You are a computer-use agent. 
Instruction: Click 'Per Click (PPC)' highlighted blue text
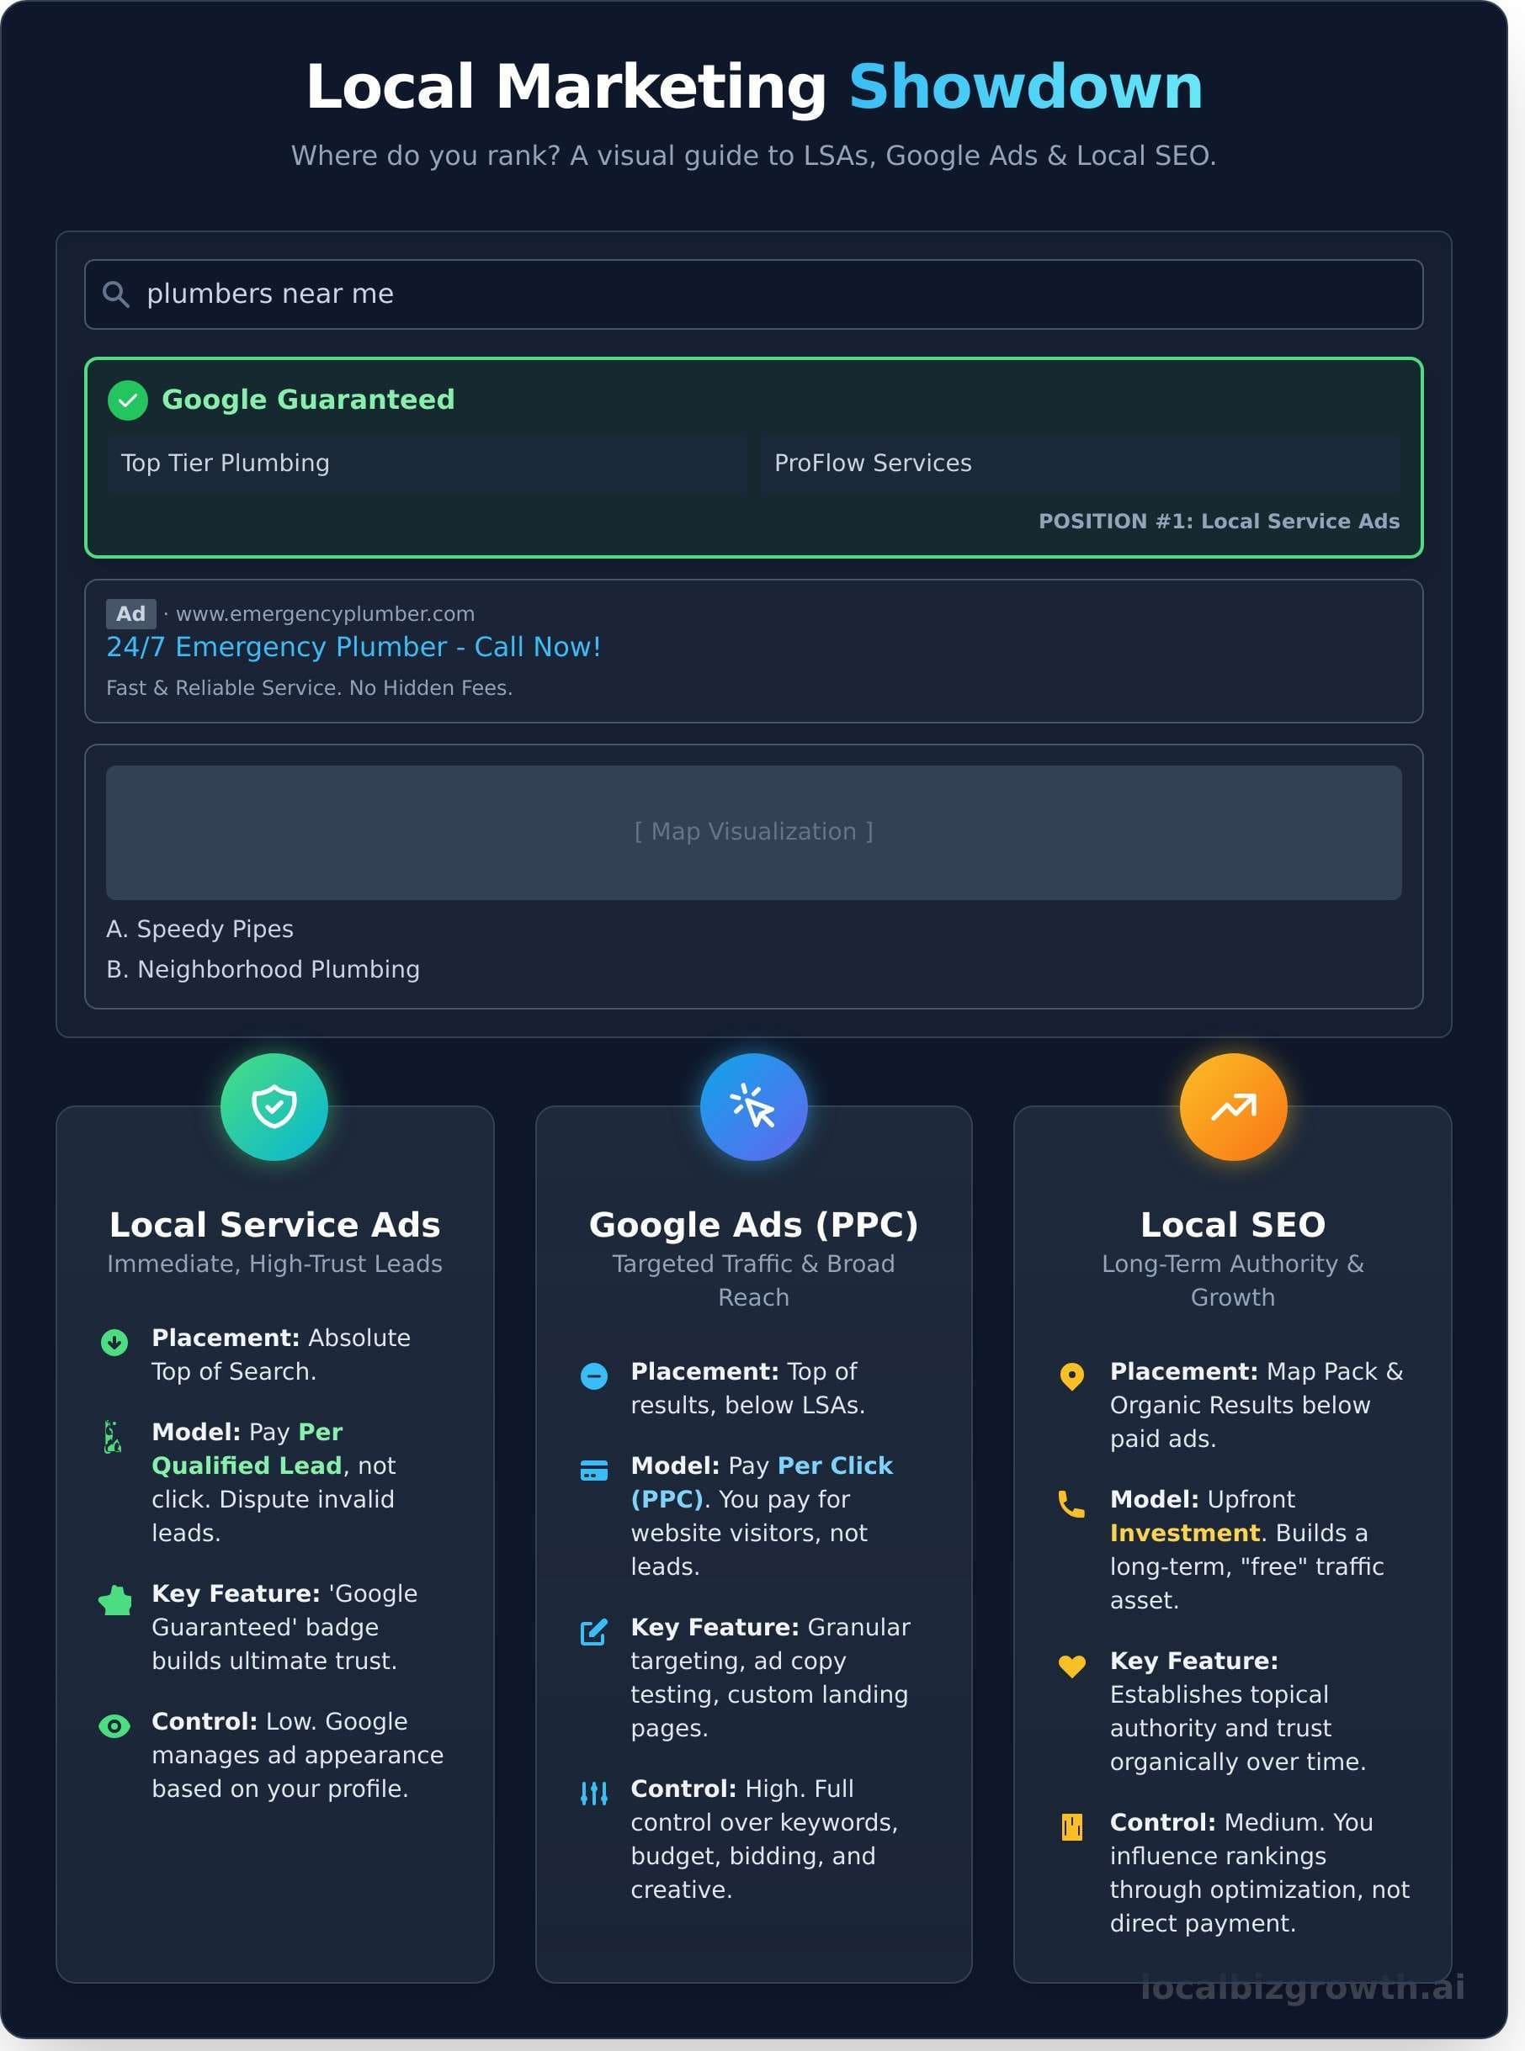point(762,1482)
